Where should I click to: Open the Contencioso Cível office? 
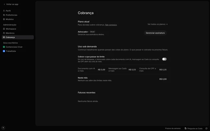pyautogui.click(x=18, y=47)
